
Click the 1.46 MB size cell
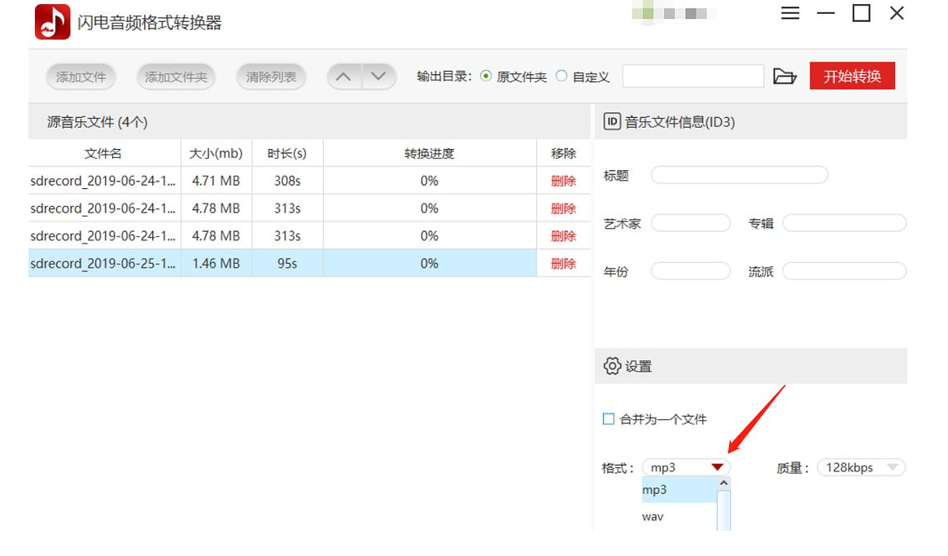coord(216,264)
